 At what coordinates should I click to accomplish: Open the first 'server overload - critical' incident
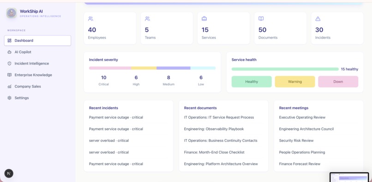click(109, 141)
